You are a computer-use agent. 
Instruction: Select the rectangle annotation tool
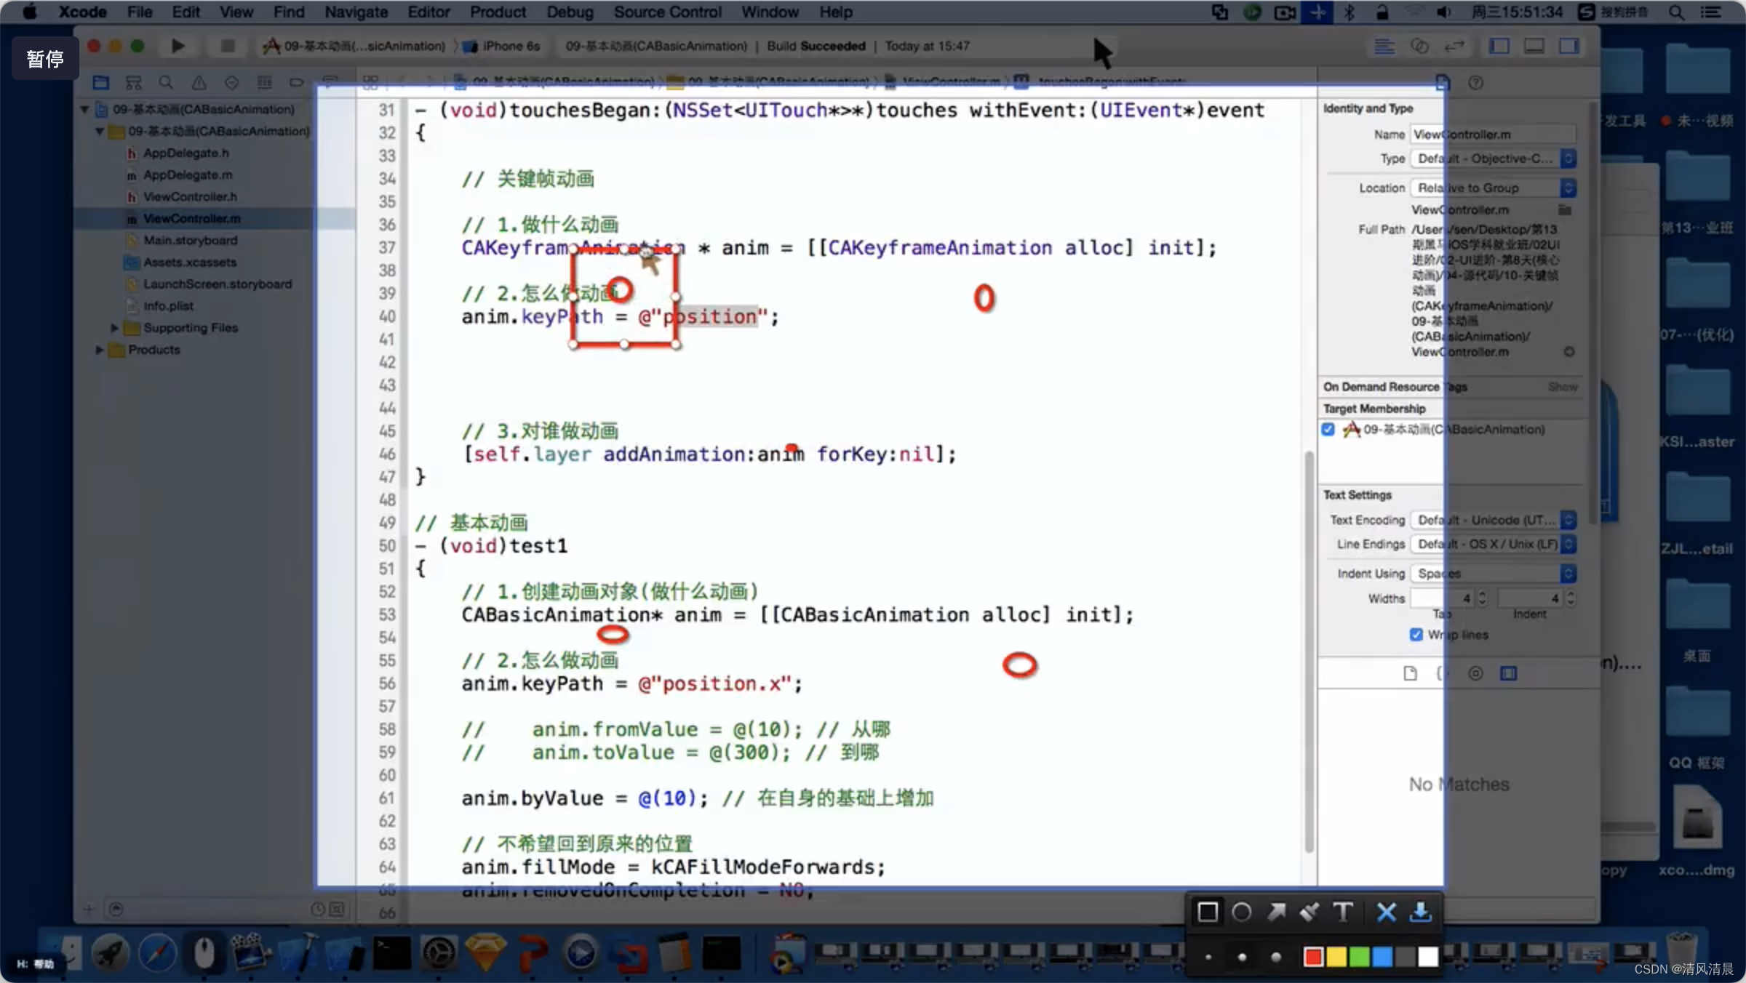(1208, 912)
